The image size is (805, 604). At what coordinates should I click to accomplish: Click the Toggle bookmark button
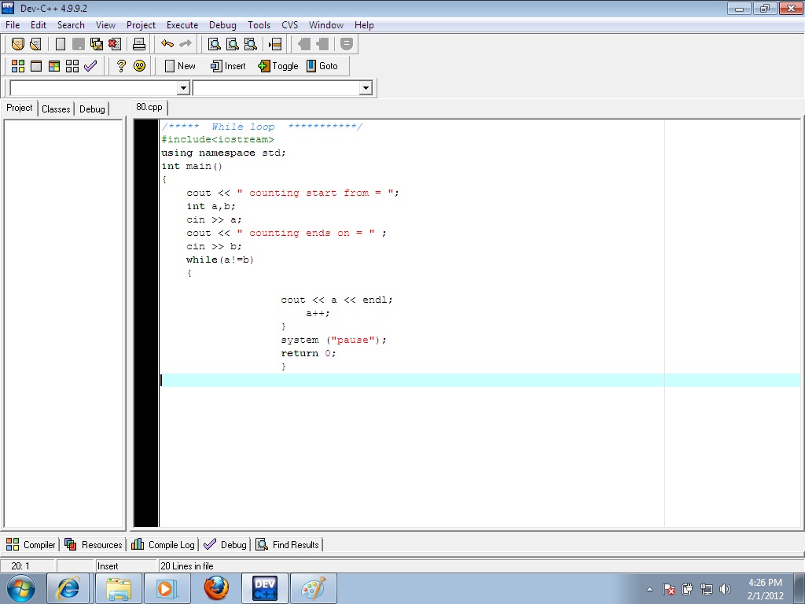pos(278,66)
